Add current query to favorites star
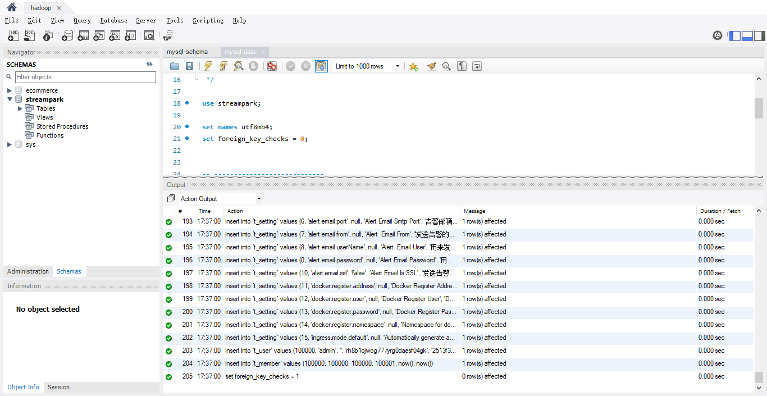Viewport: 767px width, 396px height. [413, 66]
